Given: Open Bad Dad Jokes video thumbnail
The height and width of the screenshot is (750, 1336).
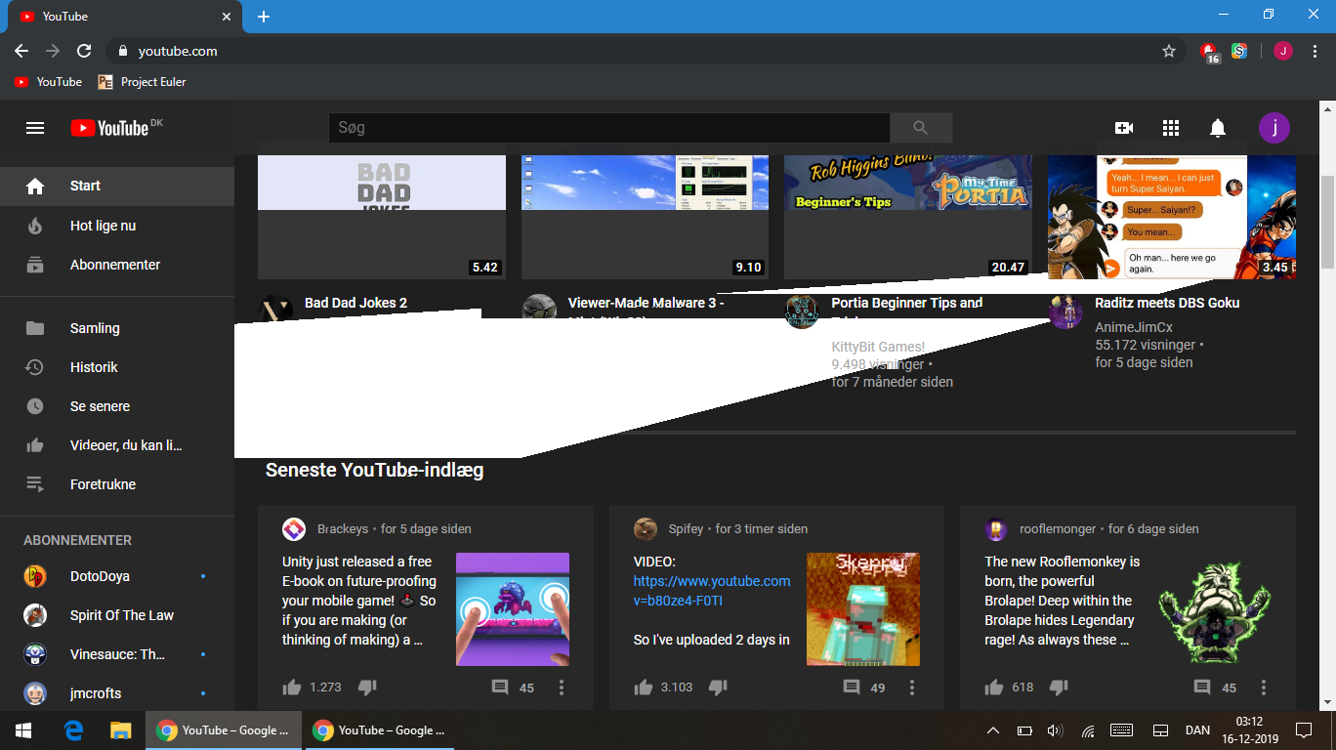Looking at the screenshot, I should coord(382,217).
